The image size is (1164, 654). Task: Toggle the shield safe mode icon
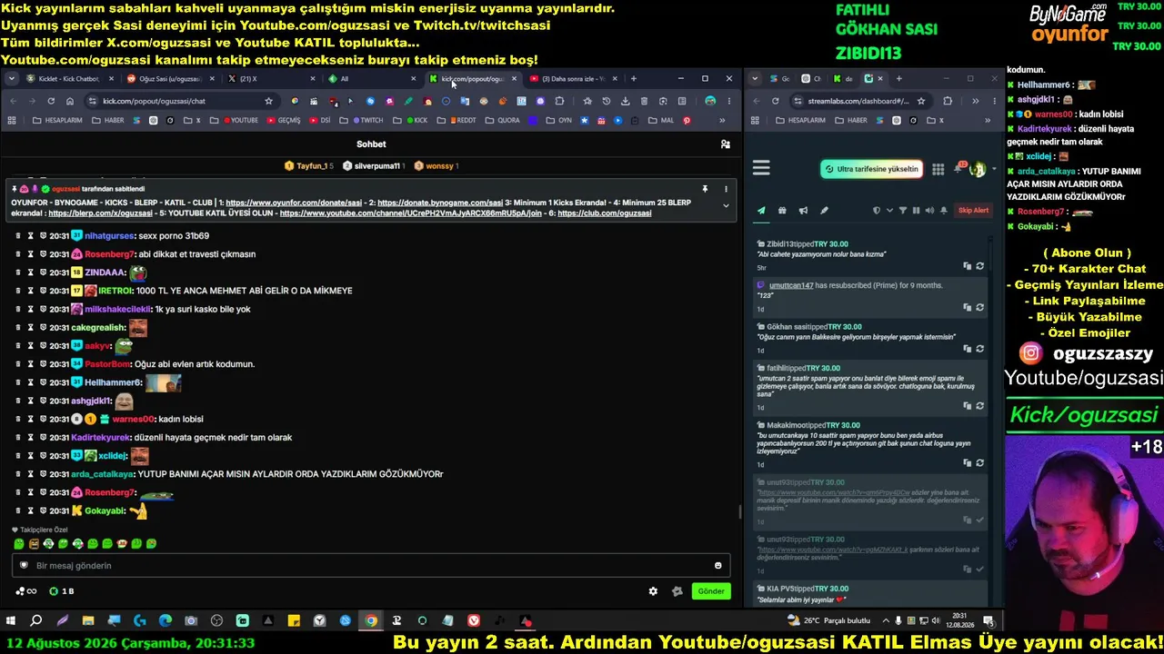click(x=877, y=211)
